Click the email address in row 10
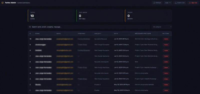 click(65, 39)
